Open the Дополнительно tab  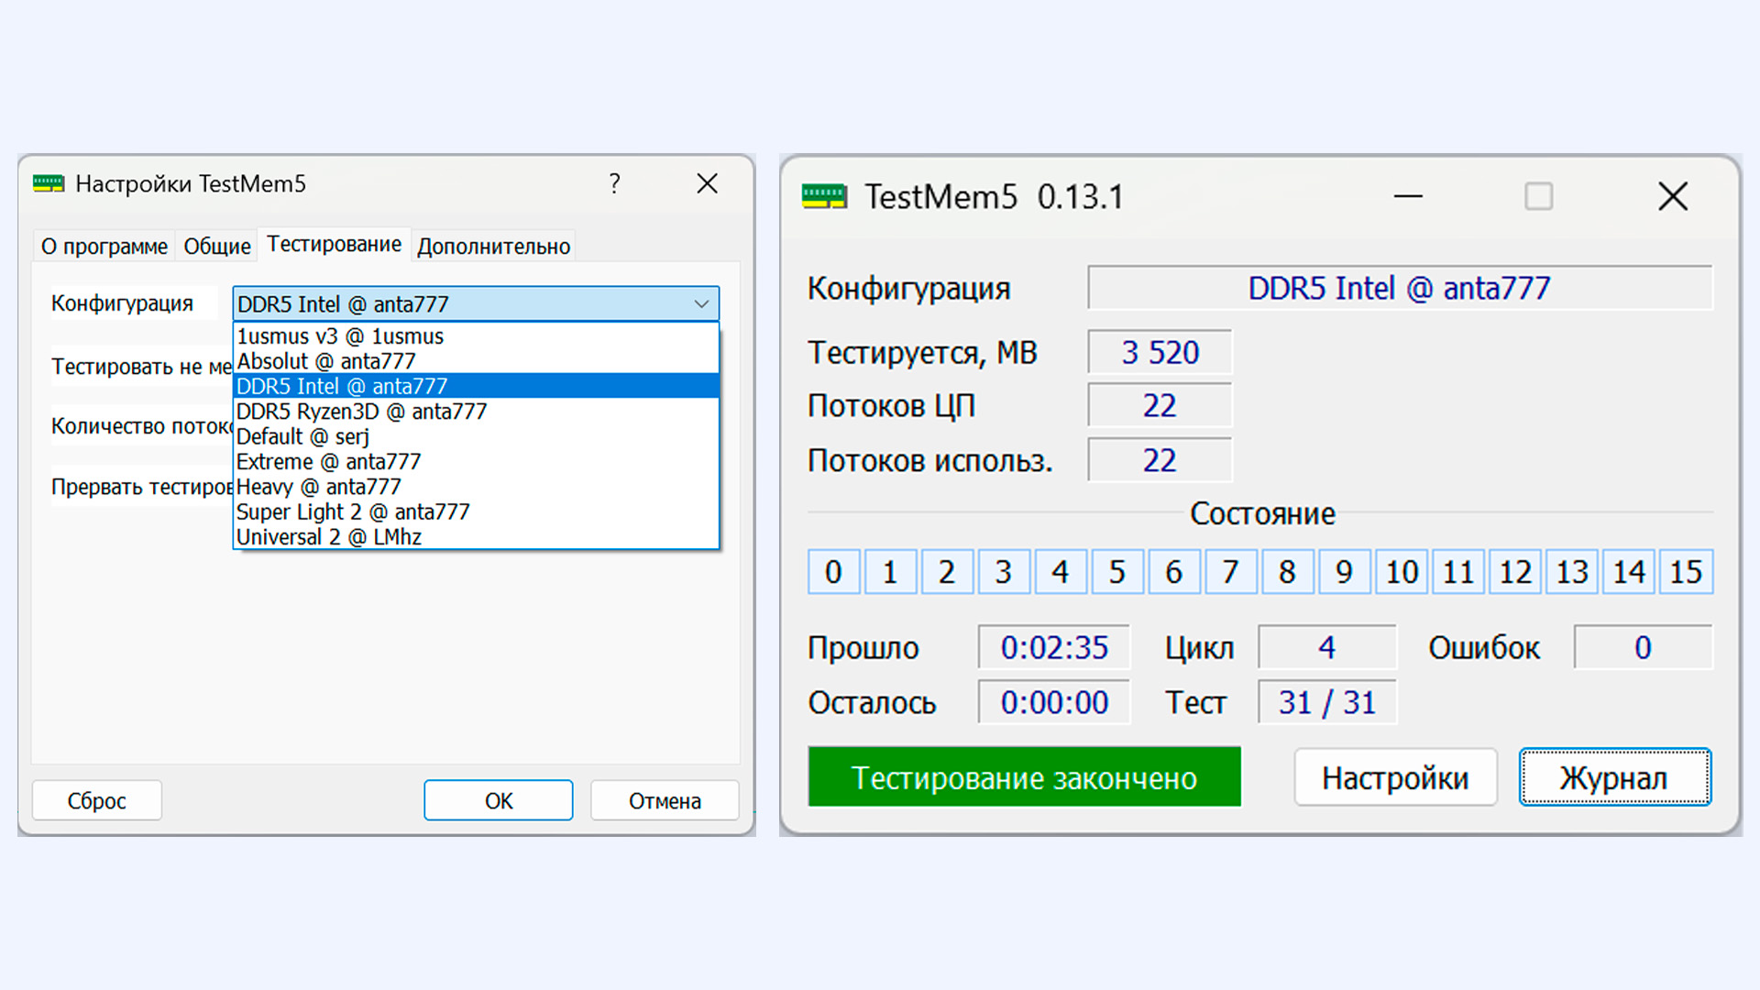click(x=493, y=247)
